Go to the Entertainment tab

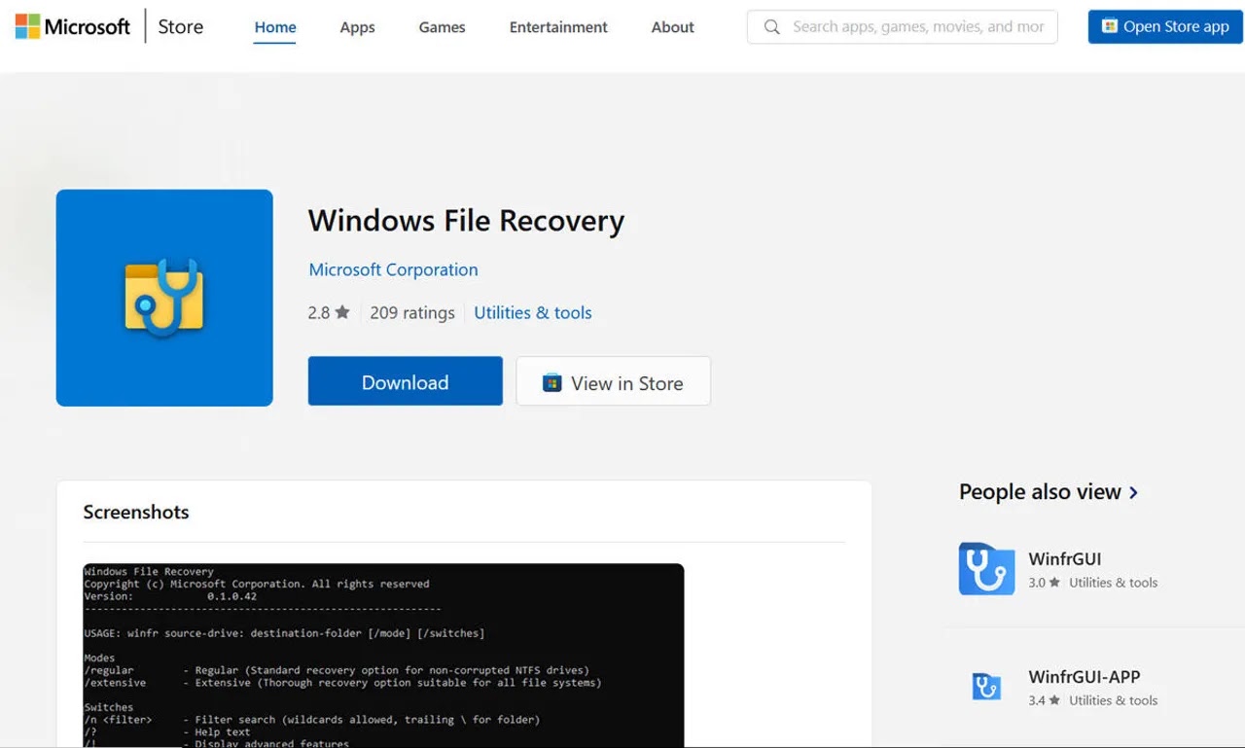click(x=558, y=27)
